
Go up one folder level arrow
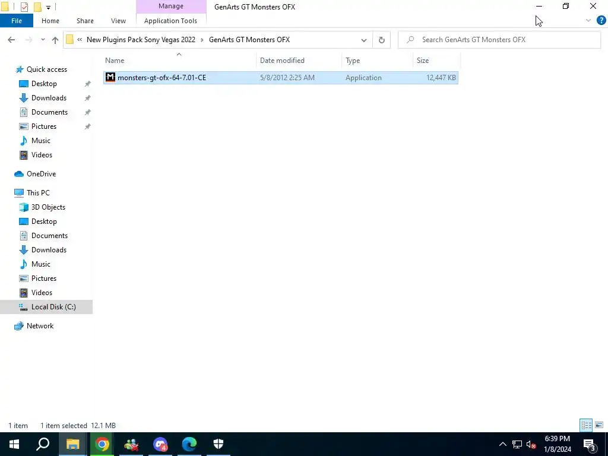(x=55, y=40)
